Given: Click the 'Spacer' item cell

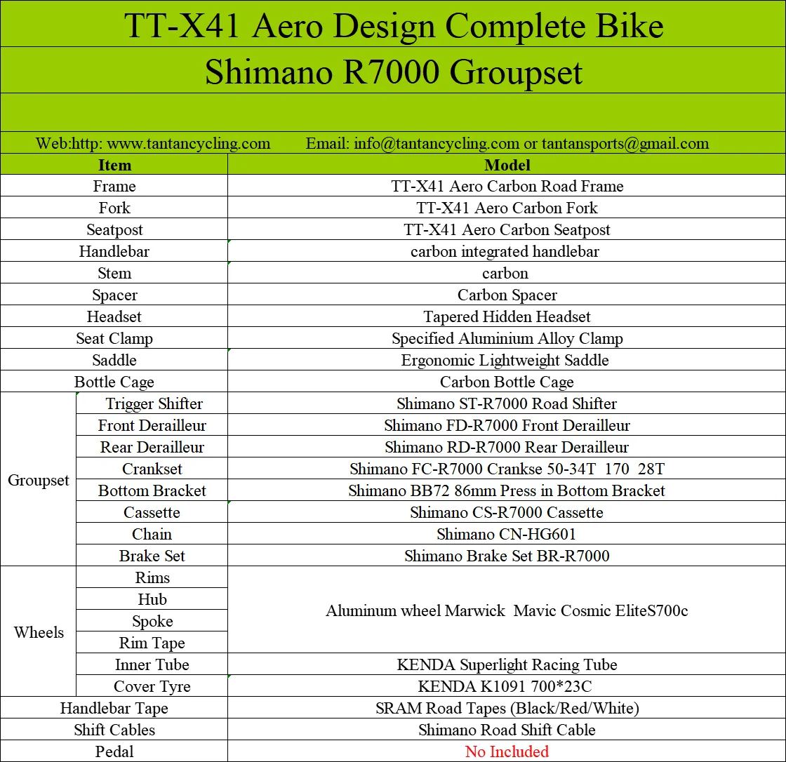Looking at the screenshot, I should [x=114, y=295].
